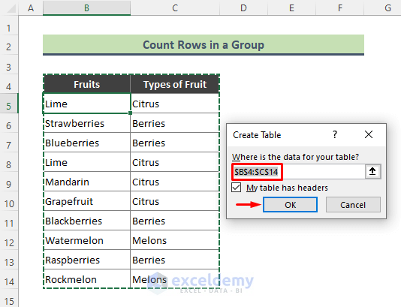Select column D header
This screenshot has height=307, width=401.
point(243,8)
